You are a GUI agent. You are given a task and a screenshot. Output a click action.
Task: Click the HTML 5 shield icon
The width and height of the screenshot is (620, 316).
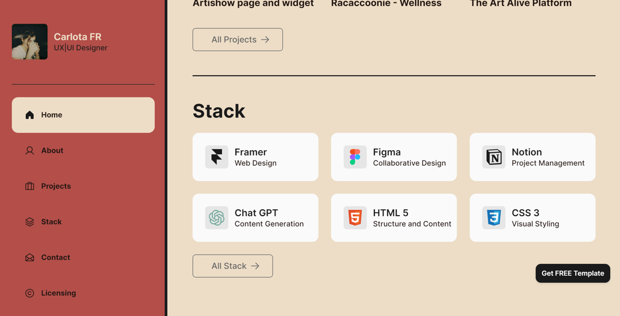point(355,218)
